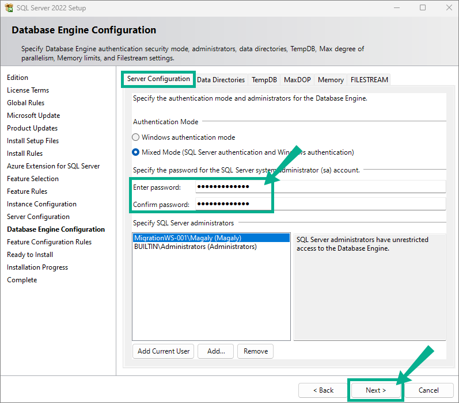Proceed with the Next > button
Image resolution: width=459 pixels, height=403 pixels.
(x=376, y=390)
